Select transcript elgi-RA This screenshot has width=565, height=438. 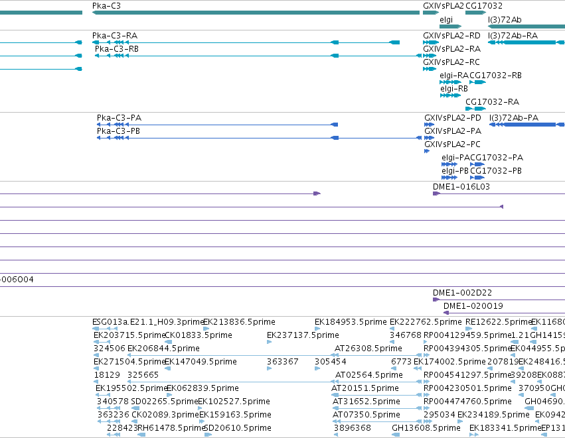coord(450,82)
